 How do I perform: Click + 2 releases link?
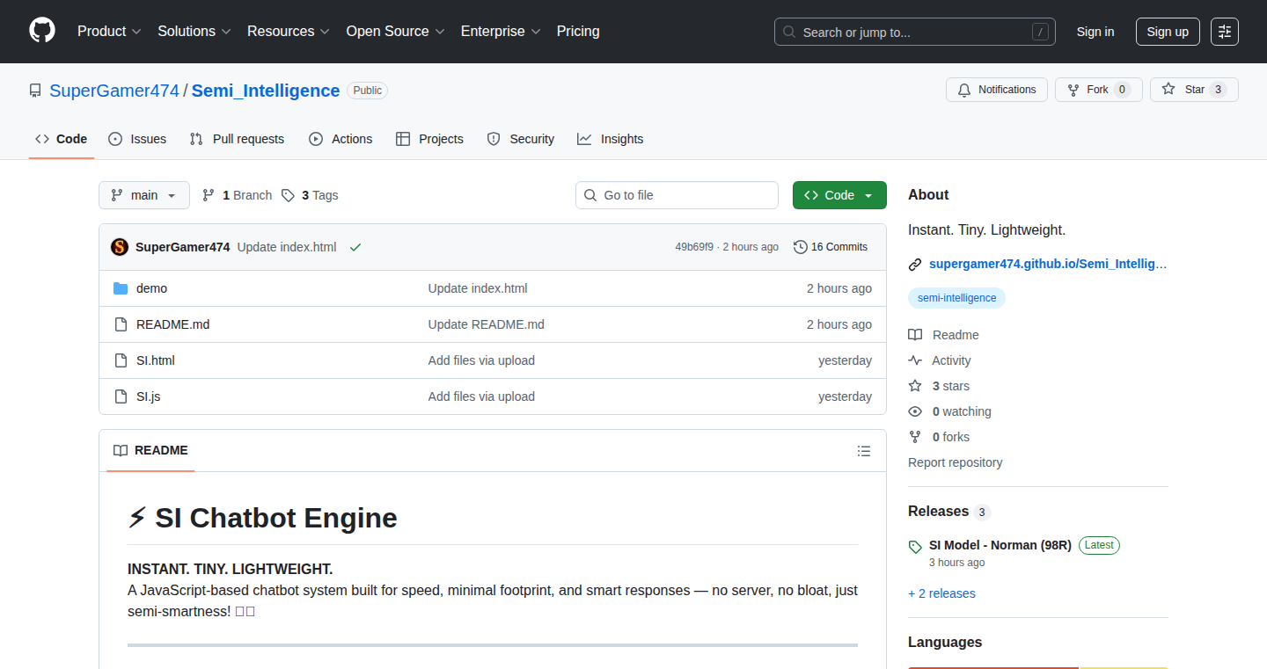pos(941,593)
